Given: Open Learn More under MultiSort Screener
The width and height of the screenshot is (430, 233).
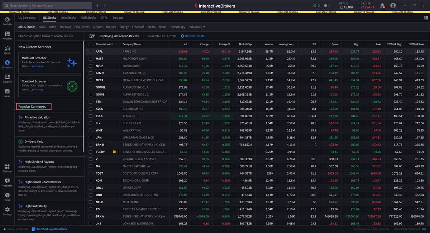Looking at the screenshot, I should (x=37, y=66).
